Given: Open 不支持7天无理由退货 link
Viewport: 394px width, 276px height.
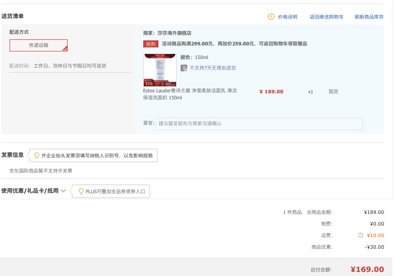Looking at the screenshot, I should [212, 68].
